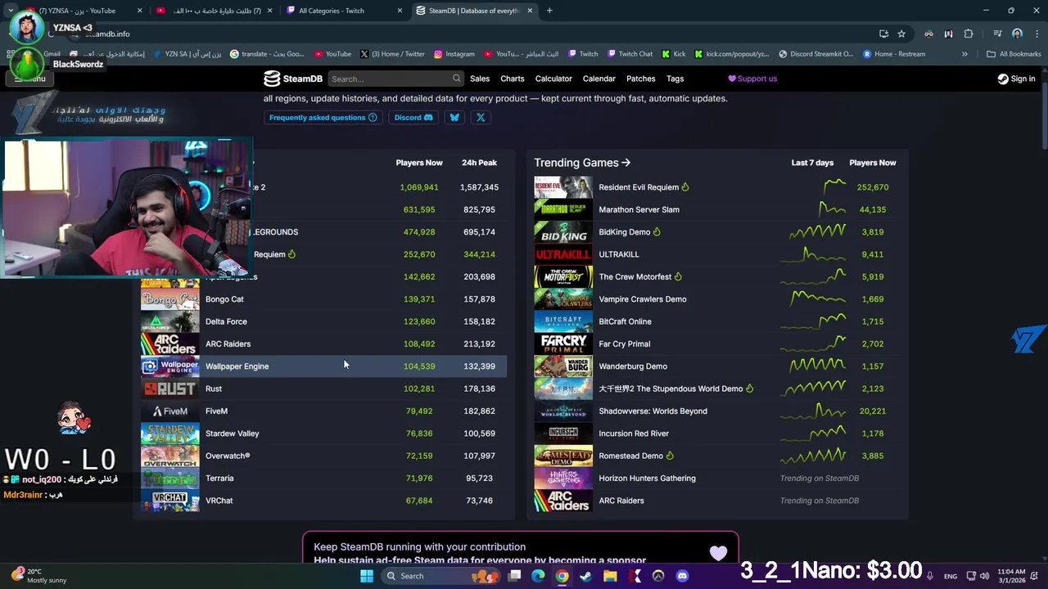1048x589 pixels.
Task: Open the ARC Raiders link in Most Played
Action: point(228,344)
